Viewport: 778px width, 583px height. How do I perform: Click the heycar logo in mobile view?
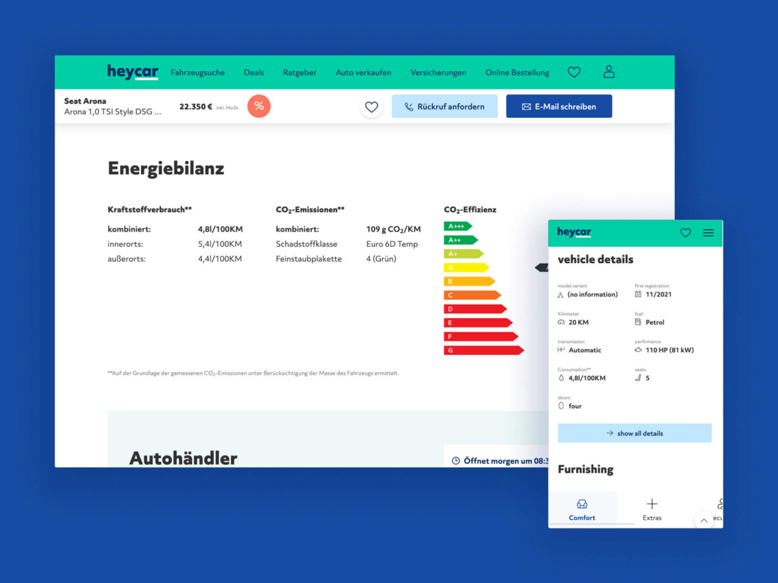pyautogui.click(x=574, y=232)
